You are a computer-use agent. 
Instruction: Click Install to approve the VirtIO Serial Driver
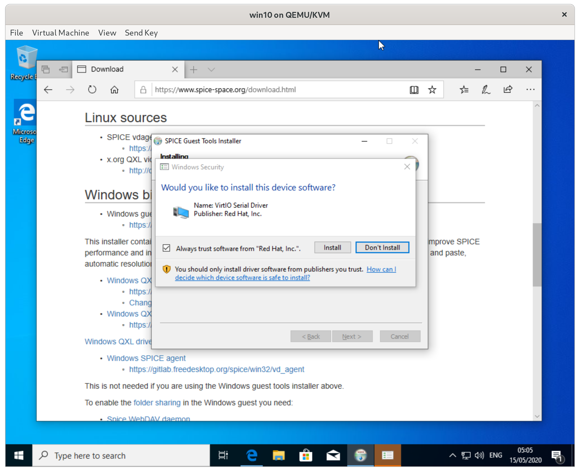pyautogui.click(x=332, y=247)
